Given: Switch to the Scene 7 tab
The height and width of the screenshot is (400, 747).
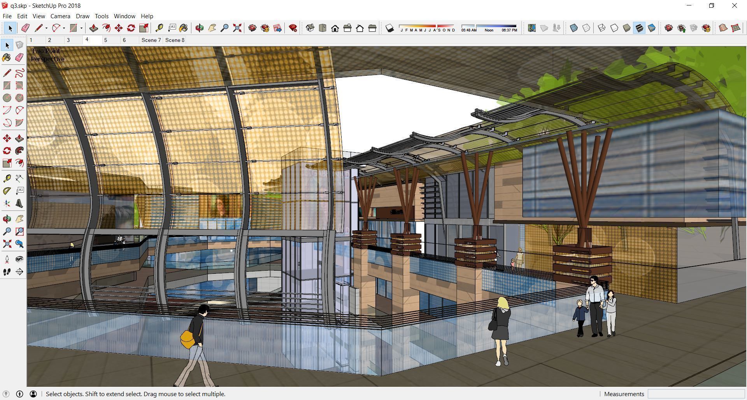Looking at the screenshot, I should pos(151,40).
